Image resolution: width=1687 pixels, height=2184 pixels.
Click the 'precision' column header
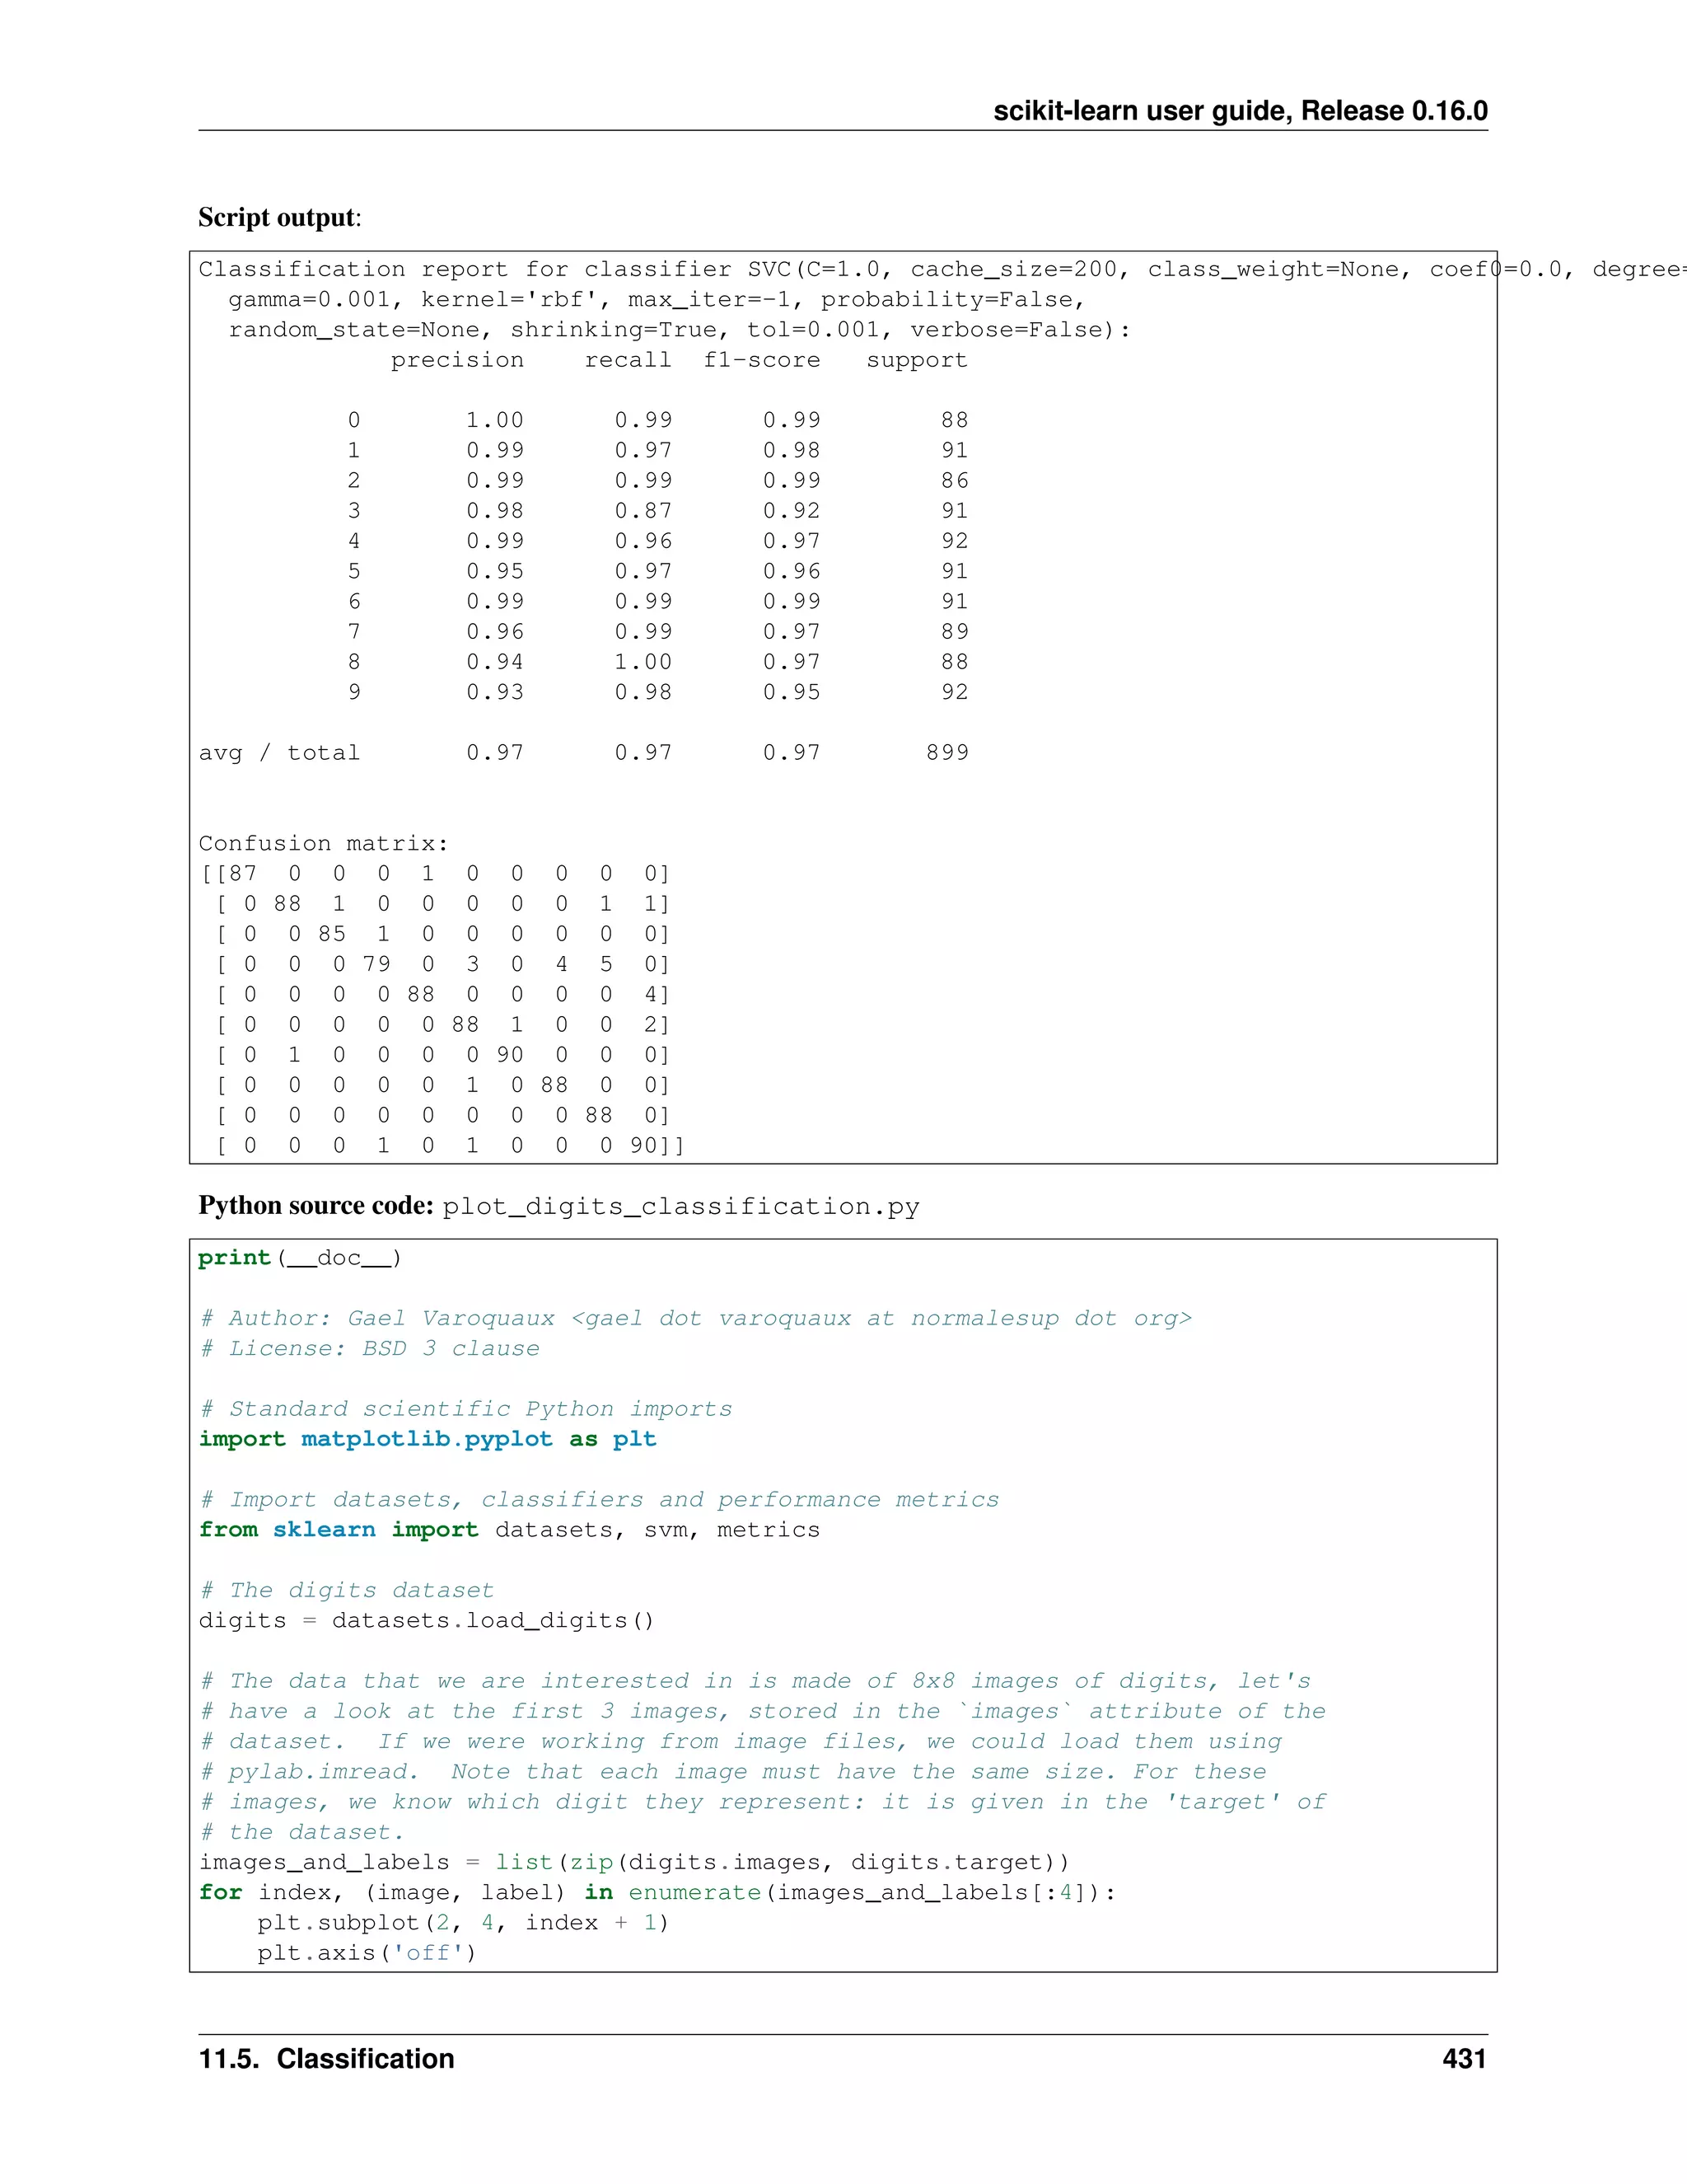coord(456,360)
